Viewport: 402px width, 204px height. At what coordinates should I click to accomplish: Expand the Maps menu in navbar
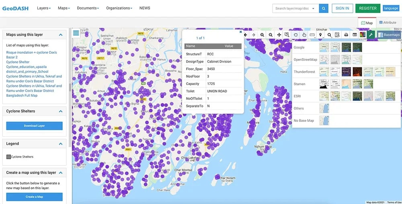coord(64,8)
